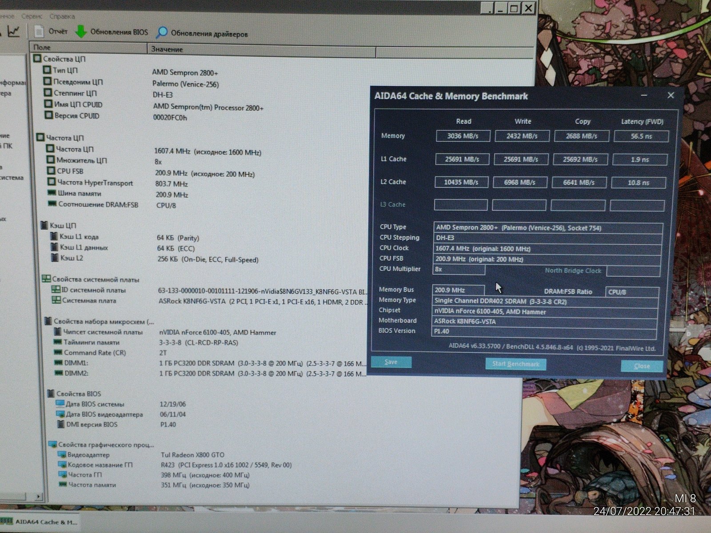Click the Memory Read value 3036 MB/s

[x=463, y=136]
